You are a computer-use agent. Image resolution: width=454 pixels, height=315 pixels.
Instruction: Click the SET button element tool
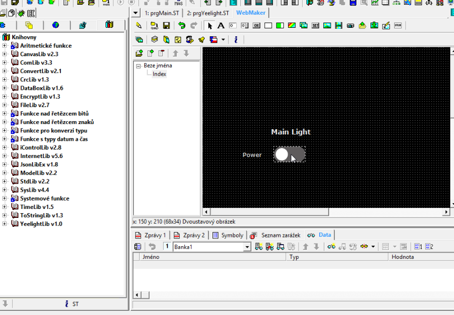point(316,26)
